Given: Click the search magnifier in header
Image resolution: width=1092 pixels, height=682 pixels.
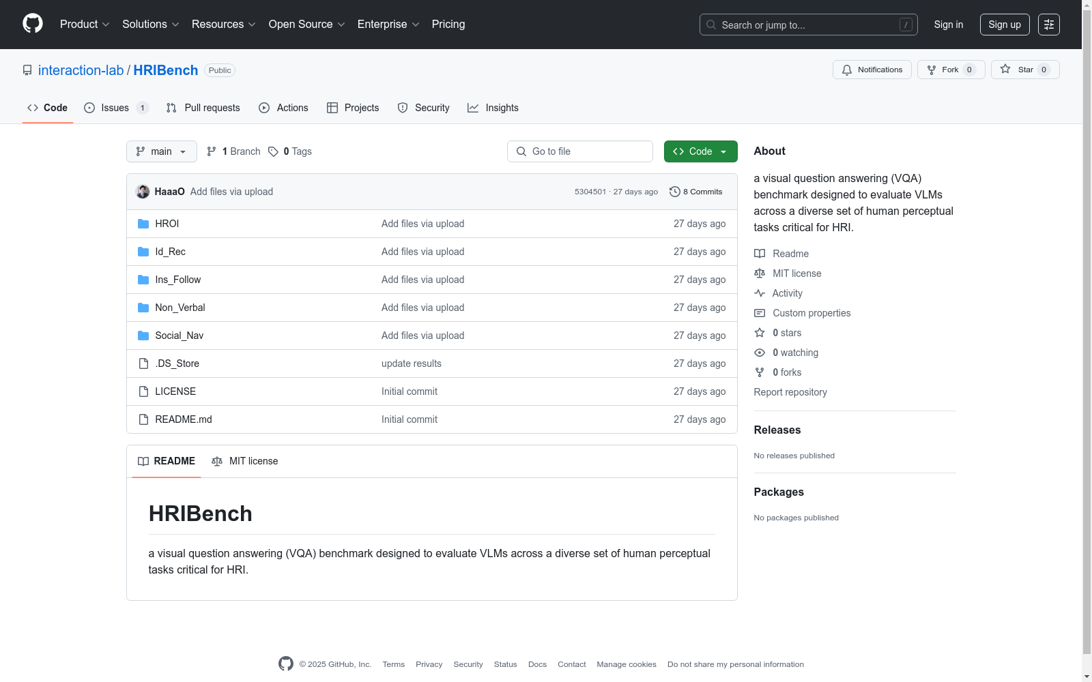Looking at the screenshot, I should tap(711, 25).
